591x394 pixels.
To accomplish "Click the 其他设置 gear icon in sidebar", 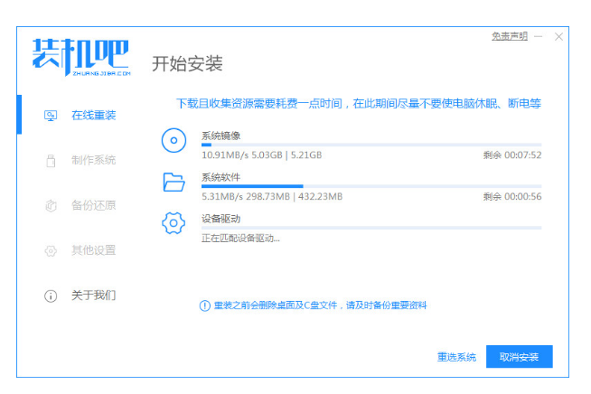I will (51, 250).
